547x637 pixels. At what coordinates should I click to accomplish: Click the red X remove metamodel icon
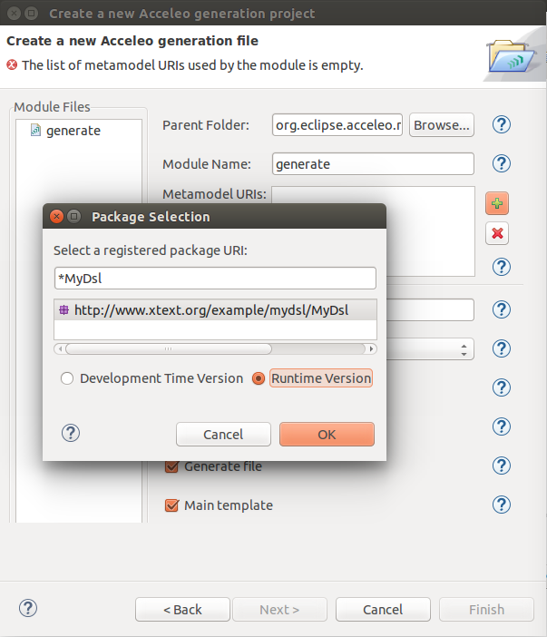click(496, 233)
